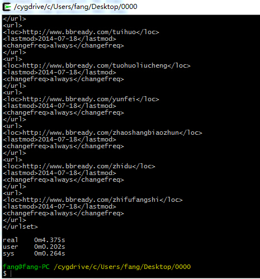Click the changefreq line under the yunfei URL
This screenshot has width=260, height=279.
point(63,112)
